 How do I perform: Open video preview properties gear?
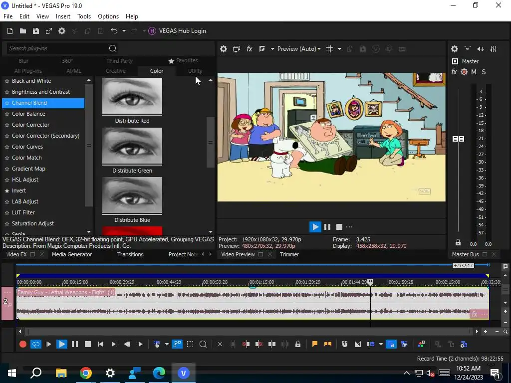pyautogui.click(x=223, y=49)
